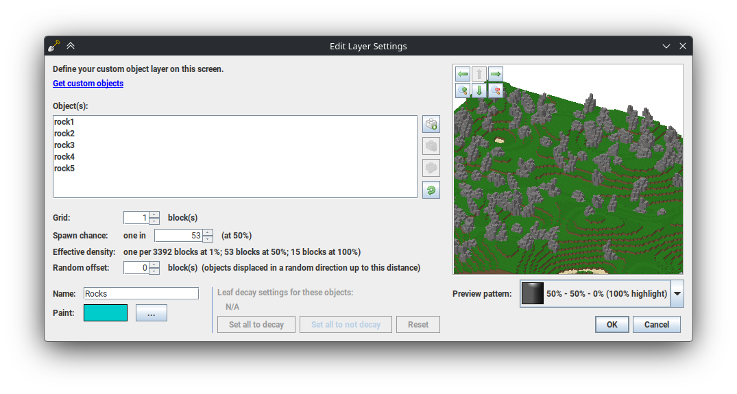This screenshot has width=737, height=394.
Task: Rotate preview left with green arrow
Action: pos(463,73)
